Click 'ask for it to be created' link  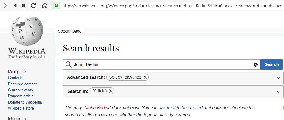181,108
